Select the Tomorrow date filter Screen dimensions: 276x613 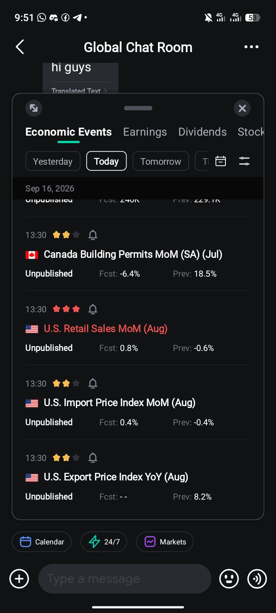coord(161,161)
